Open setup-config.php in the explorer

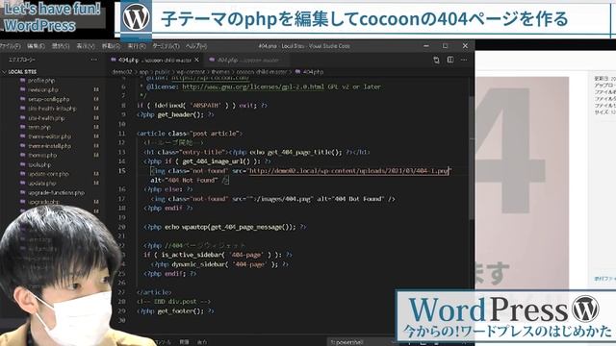[x=48, y=99]
